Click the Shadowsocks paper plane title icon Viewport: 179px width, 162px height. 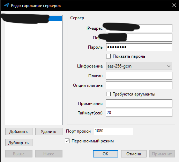tap(6, 5)
